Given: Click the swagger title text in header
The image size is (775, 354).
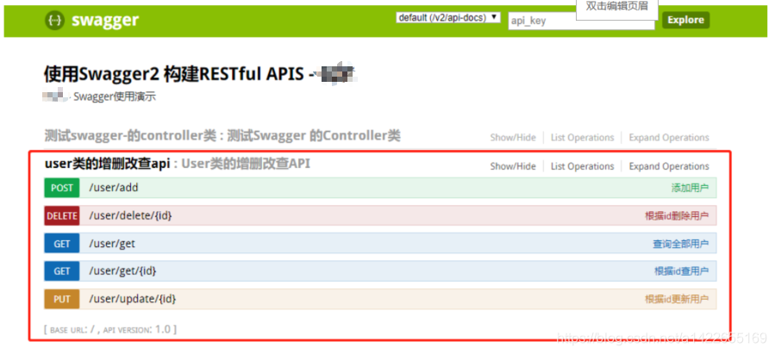Looking at the screenshot, I should point(105,21).
